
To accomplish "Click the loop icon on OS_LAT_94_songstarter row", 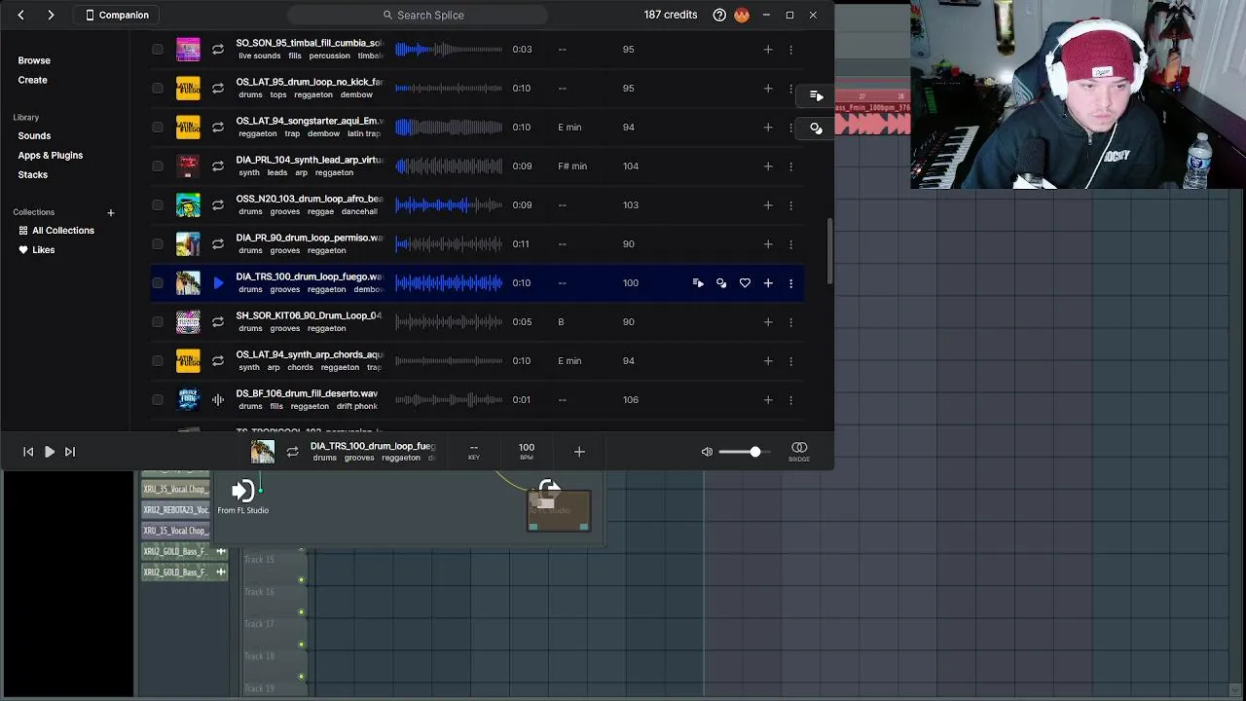I will click(x=218, y=127).
